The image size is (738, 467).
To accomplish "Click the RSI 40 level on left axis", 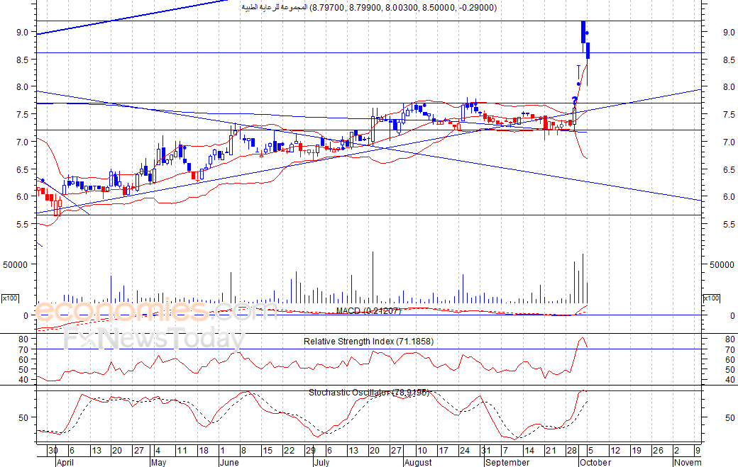I will point(23,380).
